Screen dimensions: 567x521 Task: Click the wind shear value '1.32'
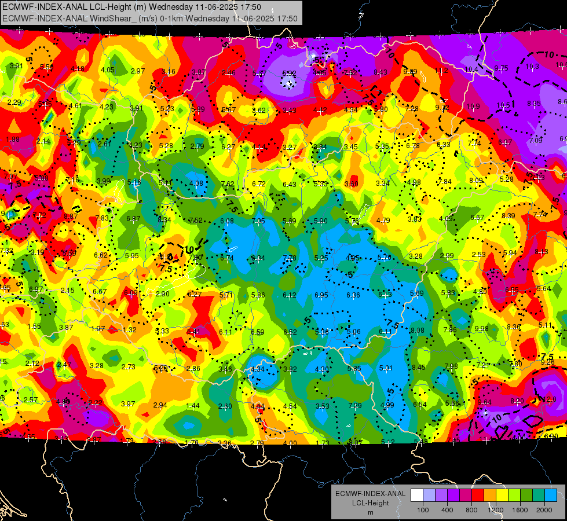point(130,330)
